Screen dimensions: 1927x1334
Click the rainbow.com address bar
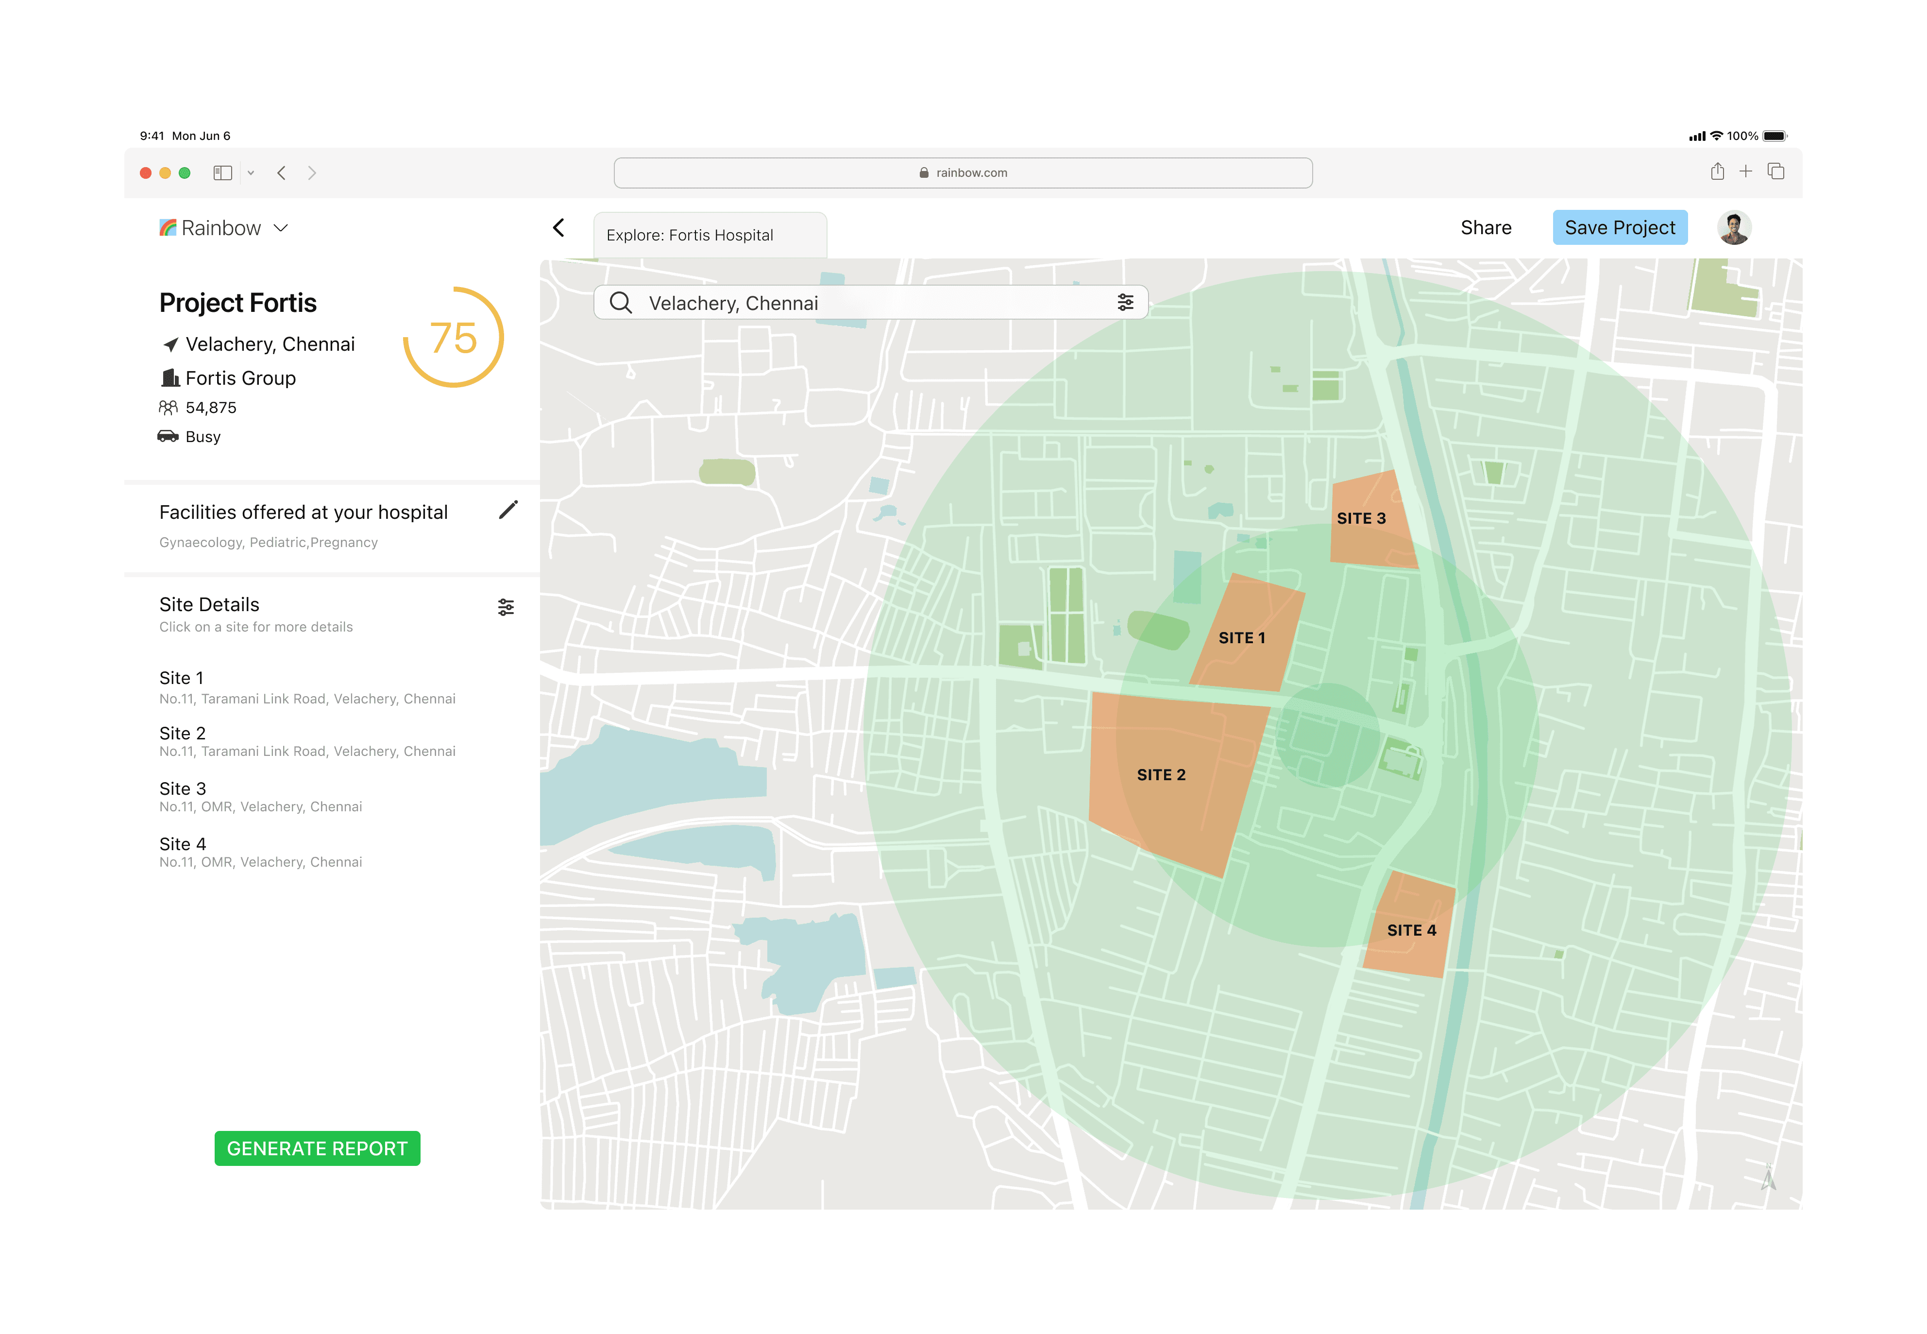click(x=963, y=173)
